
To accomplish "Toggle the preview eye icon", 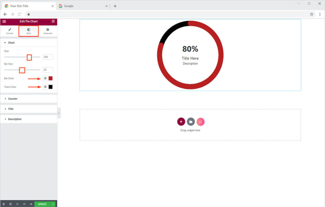I will (x=31, y=204).
